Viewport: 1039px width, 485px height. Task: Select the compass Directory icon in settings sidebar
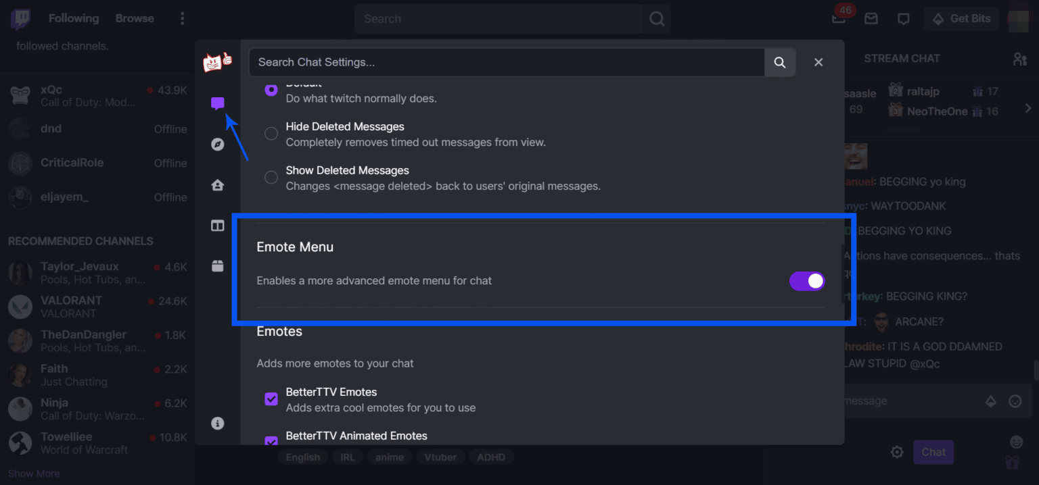217,143
